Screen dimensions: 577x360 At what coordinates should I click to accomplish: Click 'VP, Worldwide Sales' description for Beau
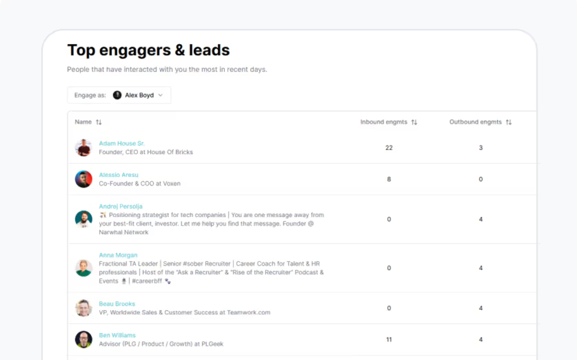coord(184,312)
